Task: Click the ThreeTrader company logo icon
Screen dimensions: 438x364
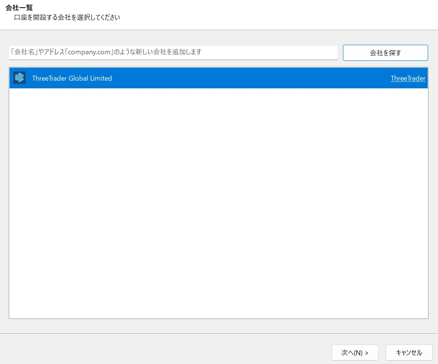Action: click(x=19, y=78)
